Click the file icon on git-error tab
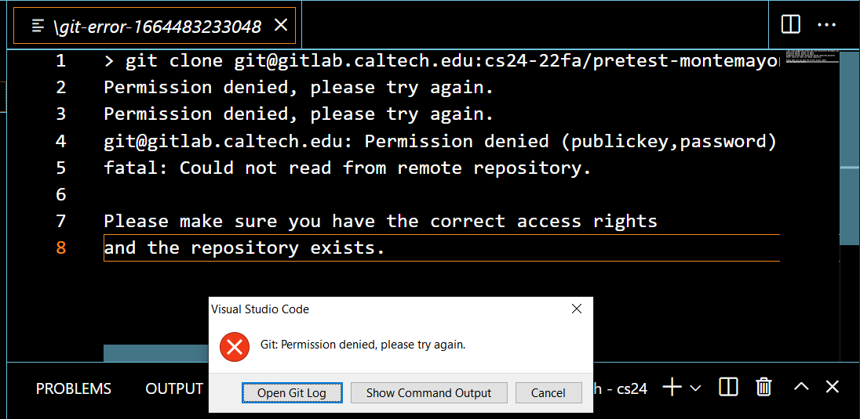The image size is (860, 419). pyautogui.click(x=38, y=26)
